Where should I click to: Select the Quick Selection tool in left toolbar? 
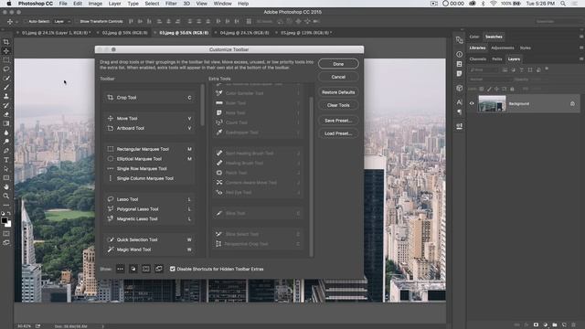click(6, 79)
